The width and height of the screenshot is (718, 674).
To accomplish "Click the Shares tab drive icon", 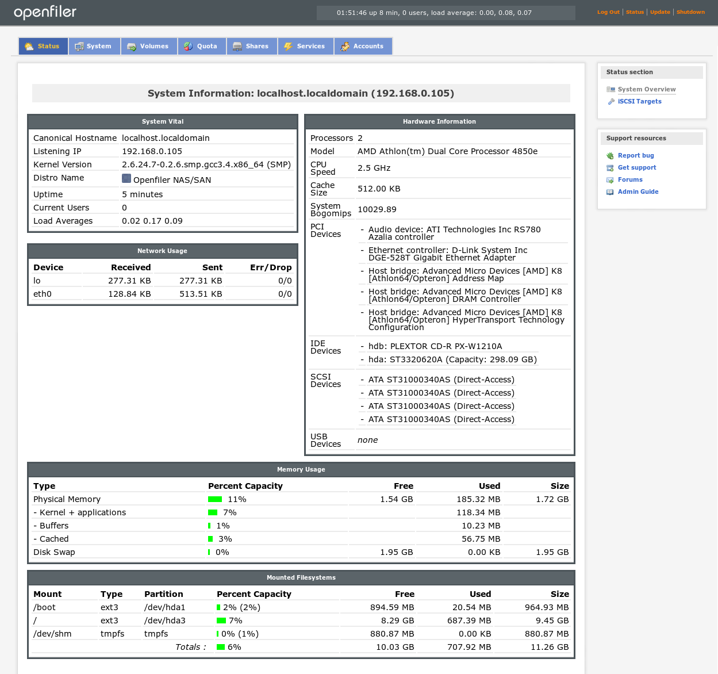I will [237, 47].
